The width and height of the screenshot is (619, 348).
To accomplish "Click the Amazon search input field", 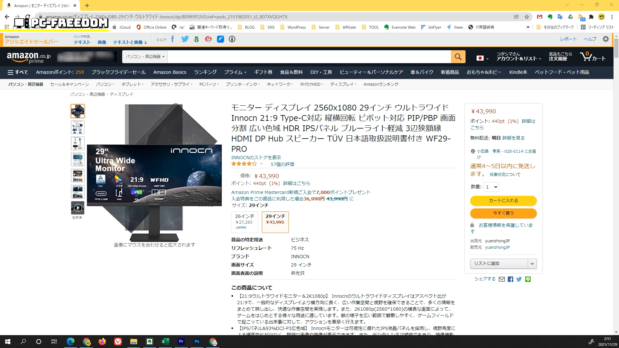I will point(309,57).
